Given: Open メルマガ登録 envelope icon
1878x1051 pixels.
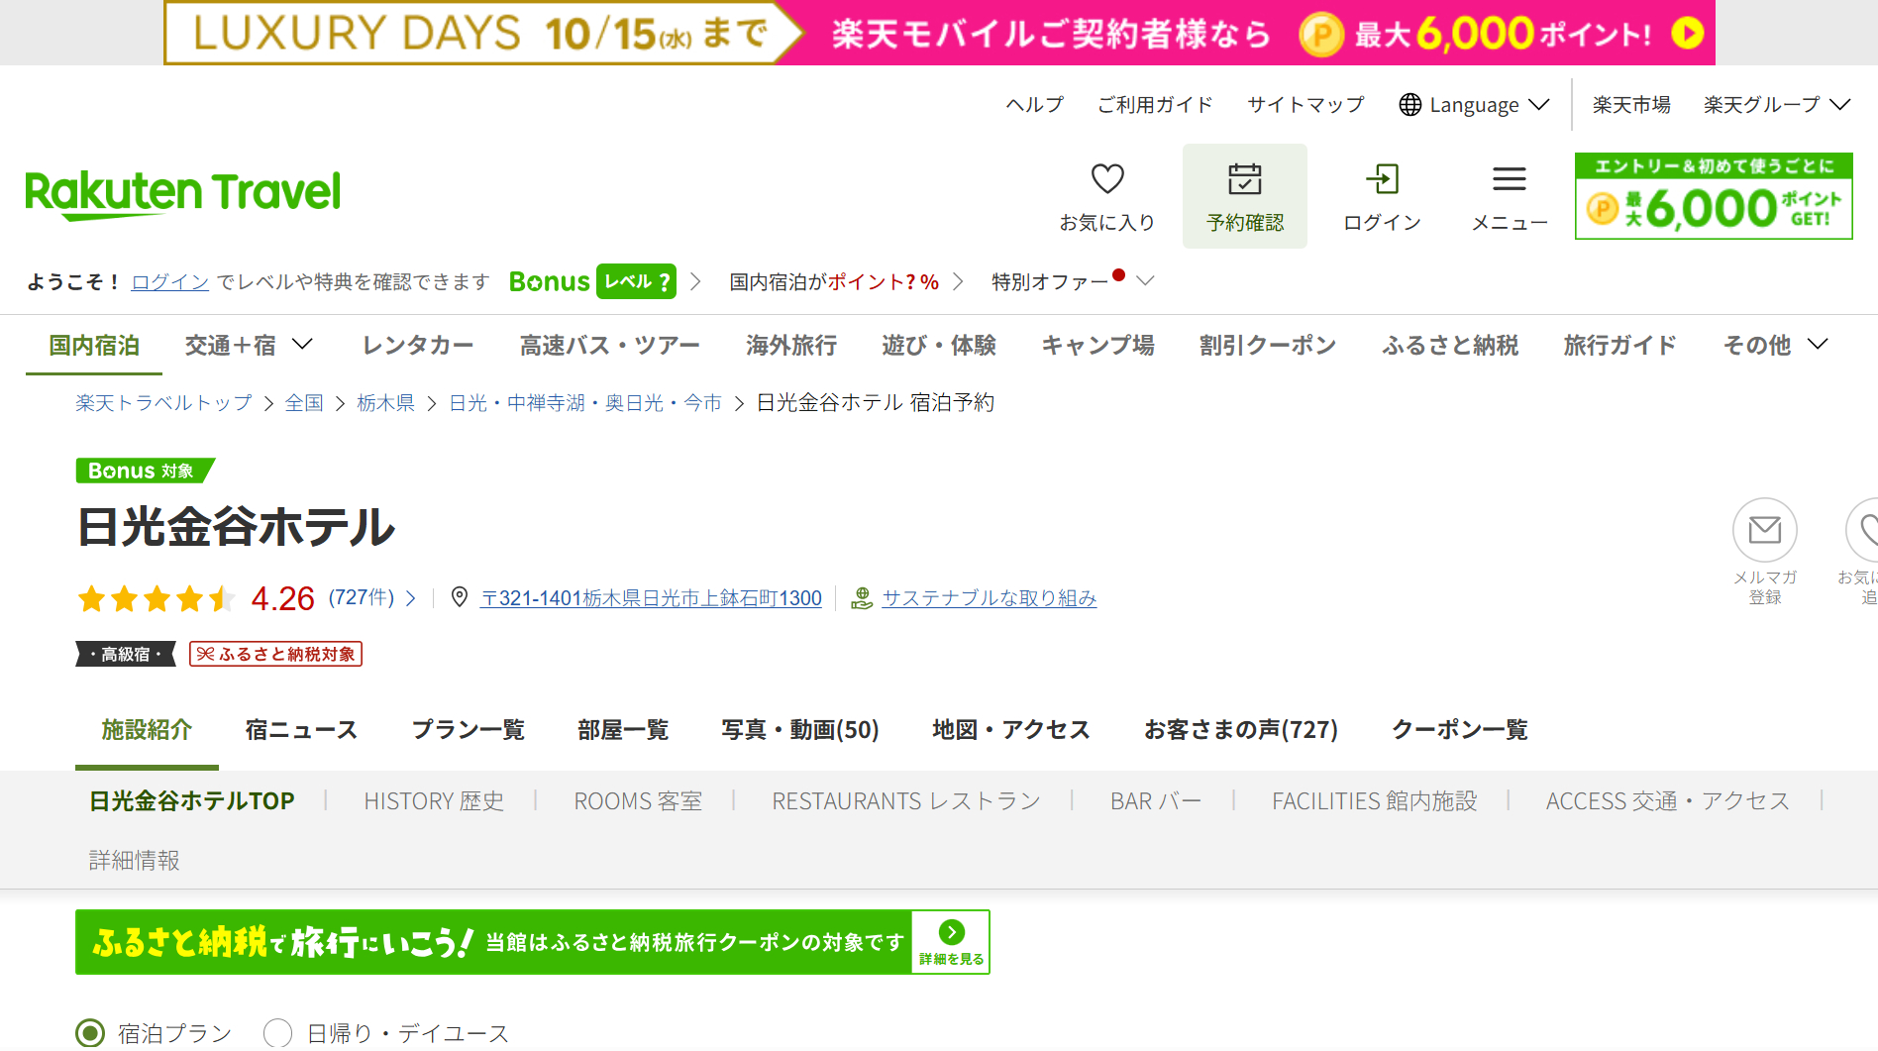Looking at the screenshot, I should [1765, 530].
